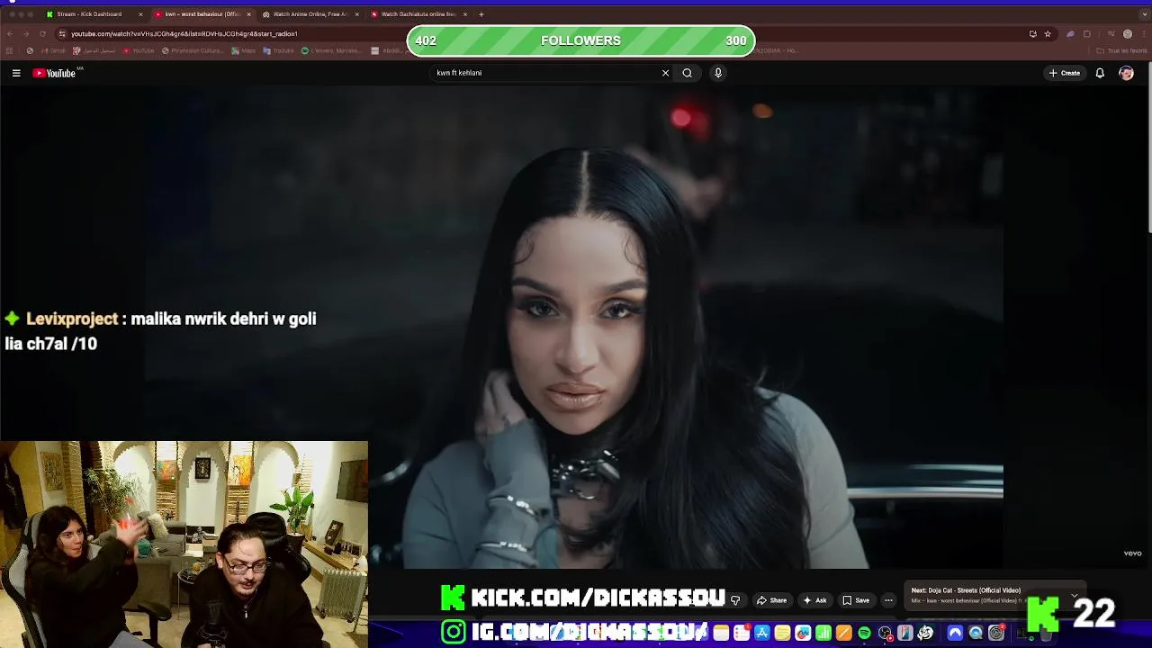
Task: Open Numbers from the dock
Action: (x=823, y=634)
